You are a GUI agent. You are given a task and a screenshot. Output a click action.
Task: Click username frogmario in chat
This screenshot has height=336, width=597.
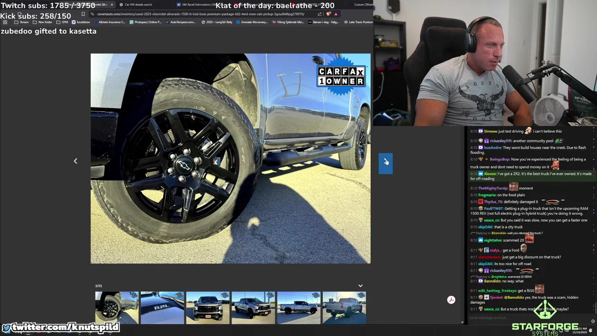(x=487, y=195)
